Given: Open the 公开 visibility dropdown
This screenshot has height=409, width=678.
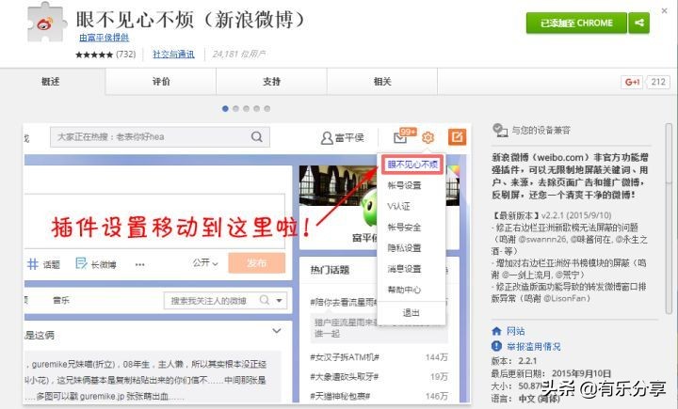Looking at the screenshot, I should pos(205,263).
